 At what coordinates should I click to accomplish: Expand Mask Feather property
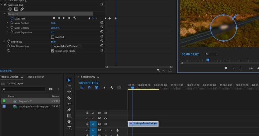[7, 23]
